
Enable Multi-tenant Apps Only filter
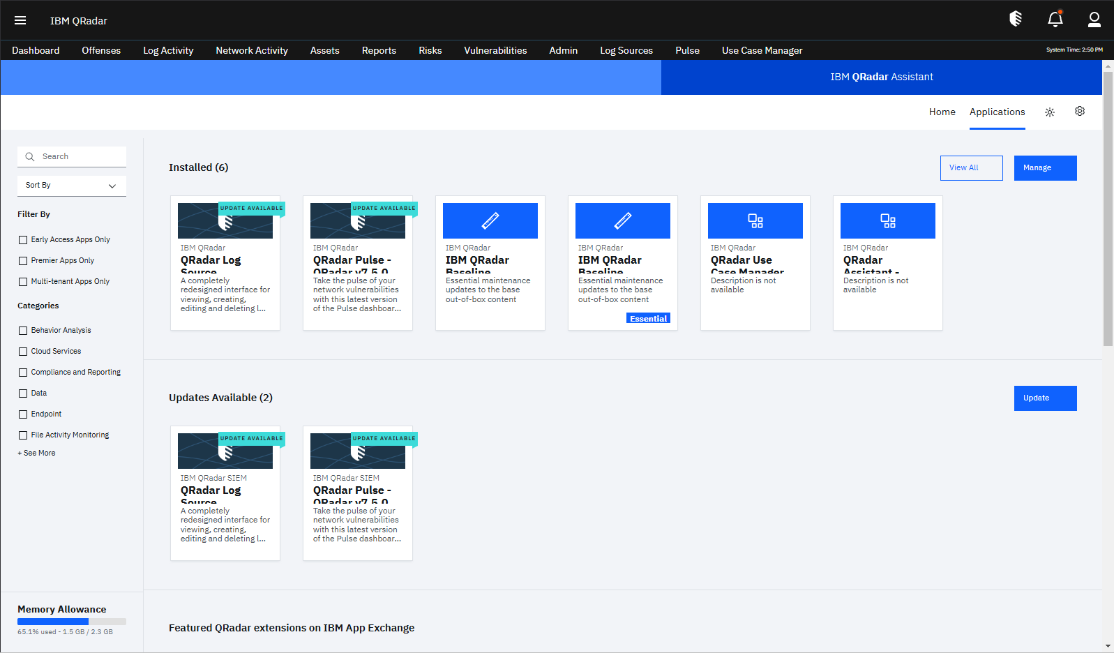(x=23, y=282)
